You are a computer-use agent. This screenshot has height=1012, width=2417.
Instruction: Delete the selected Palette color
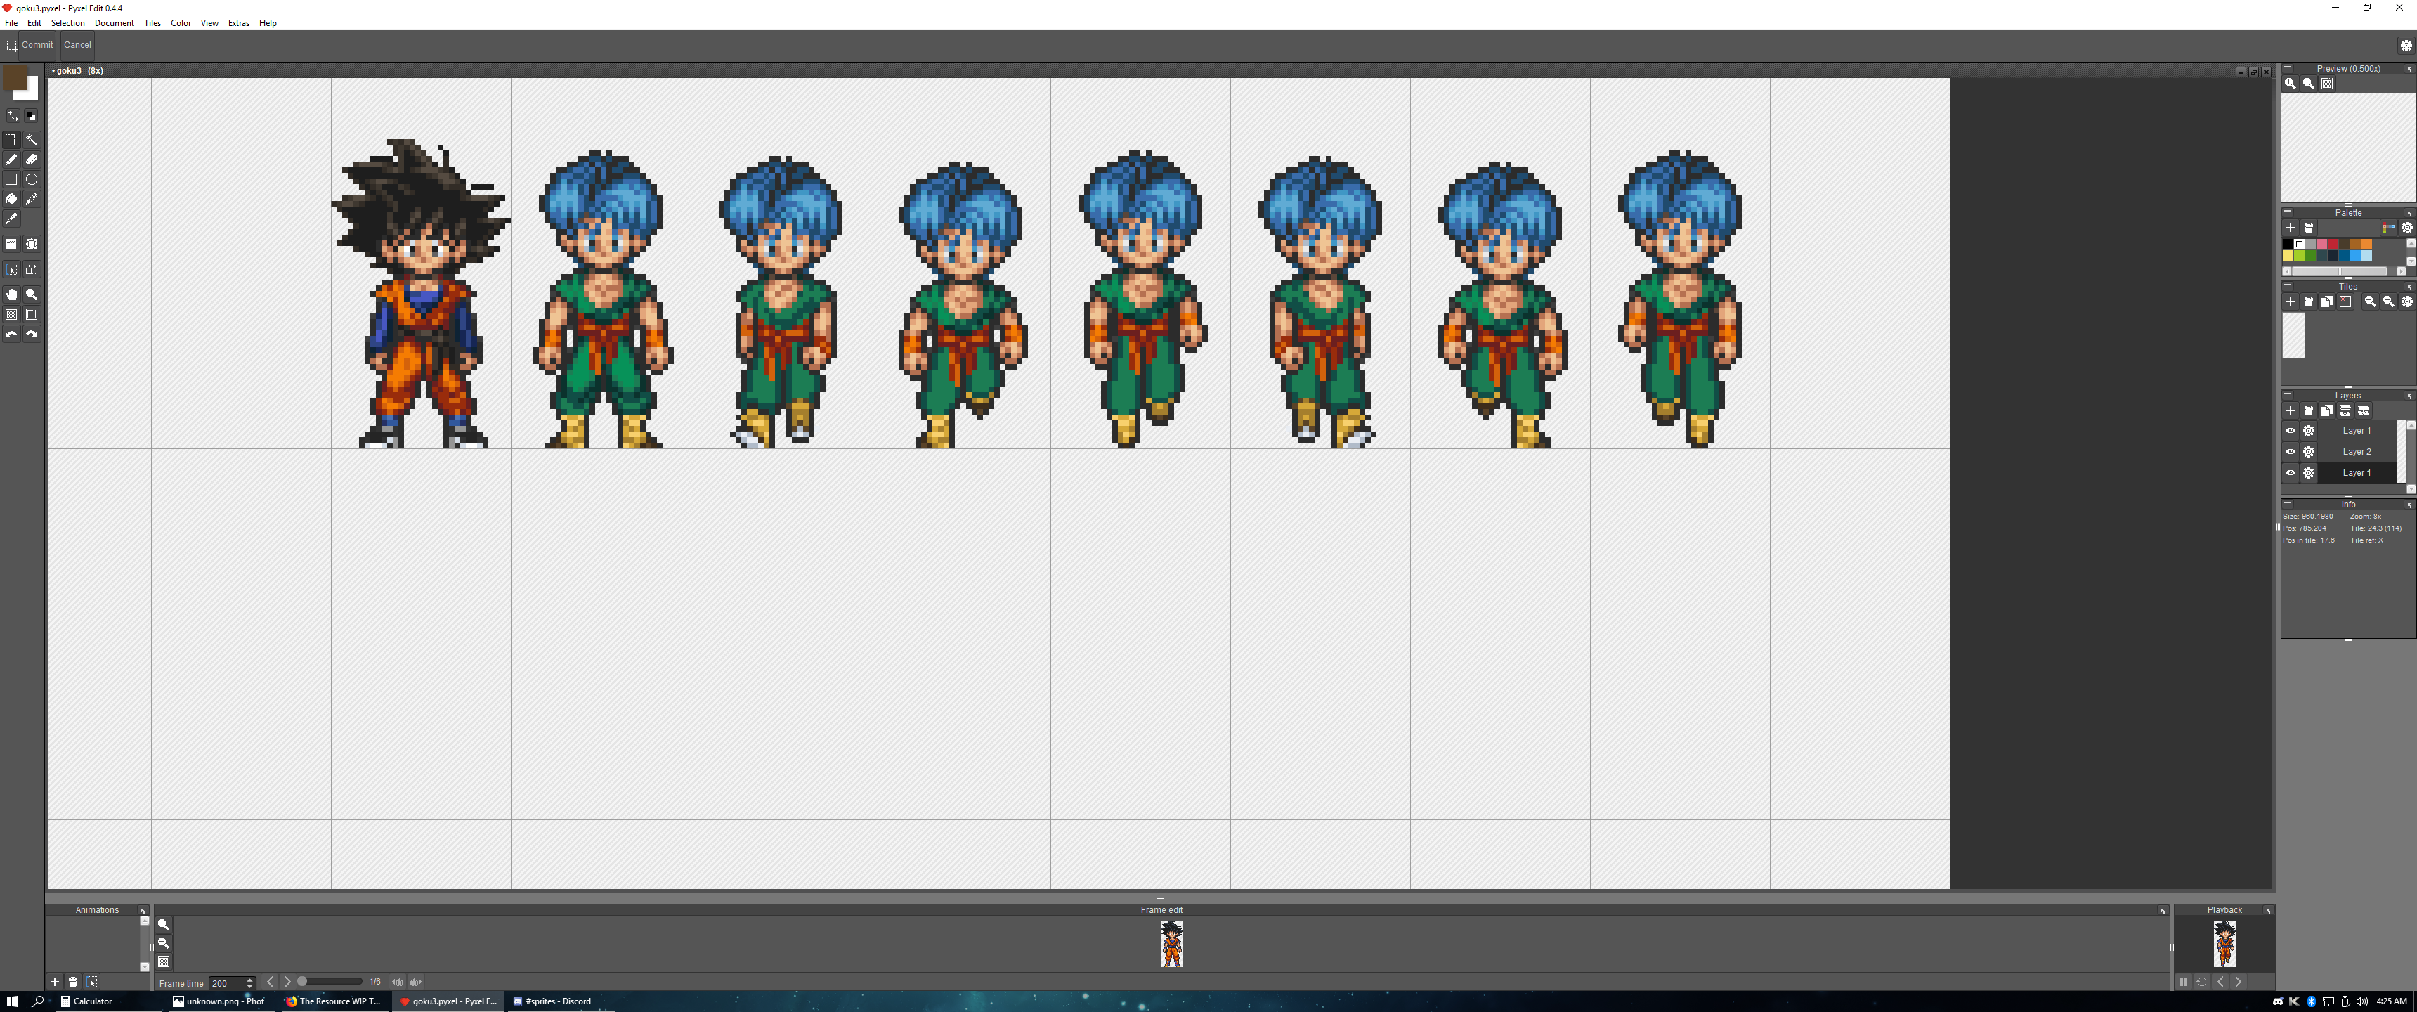2309,228
